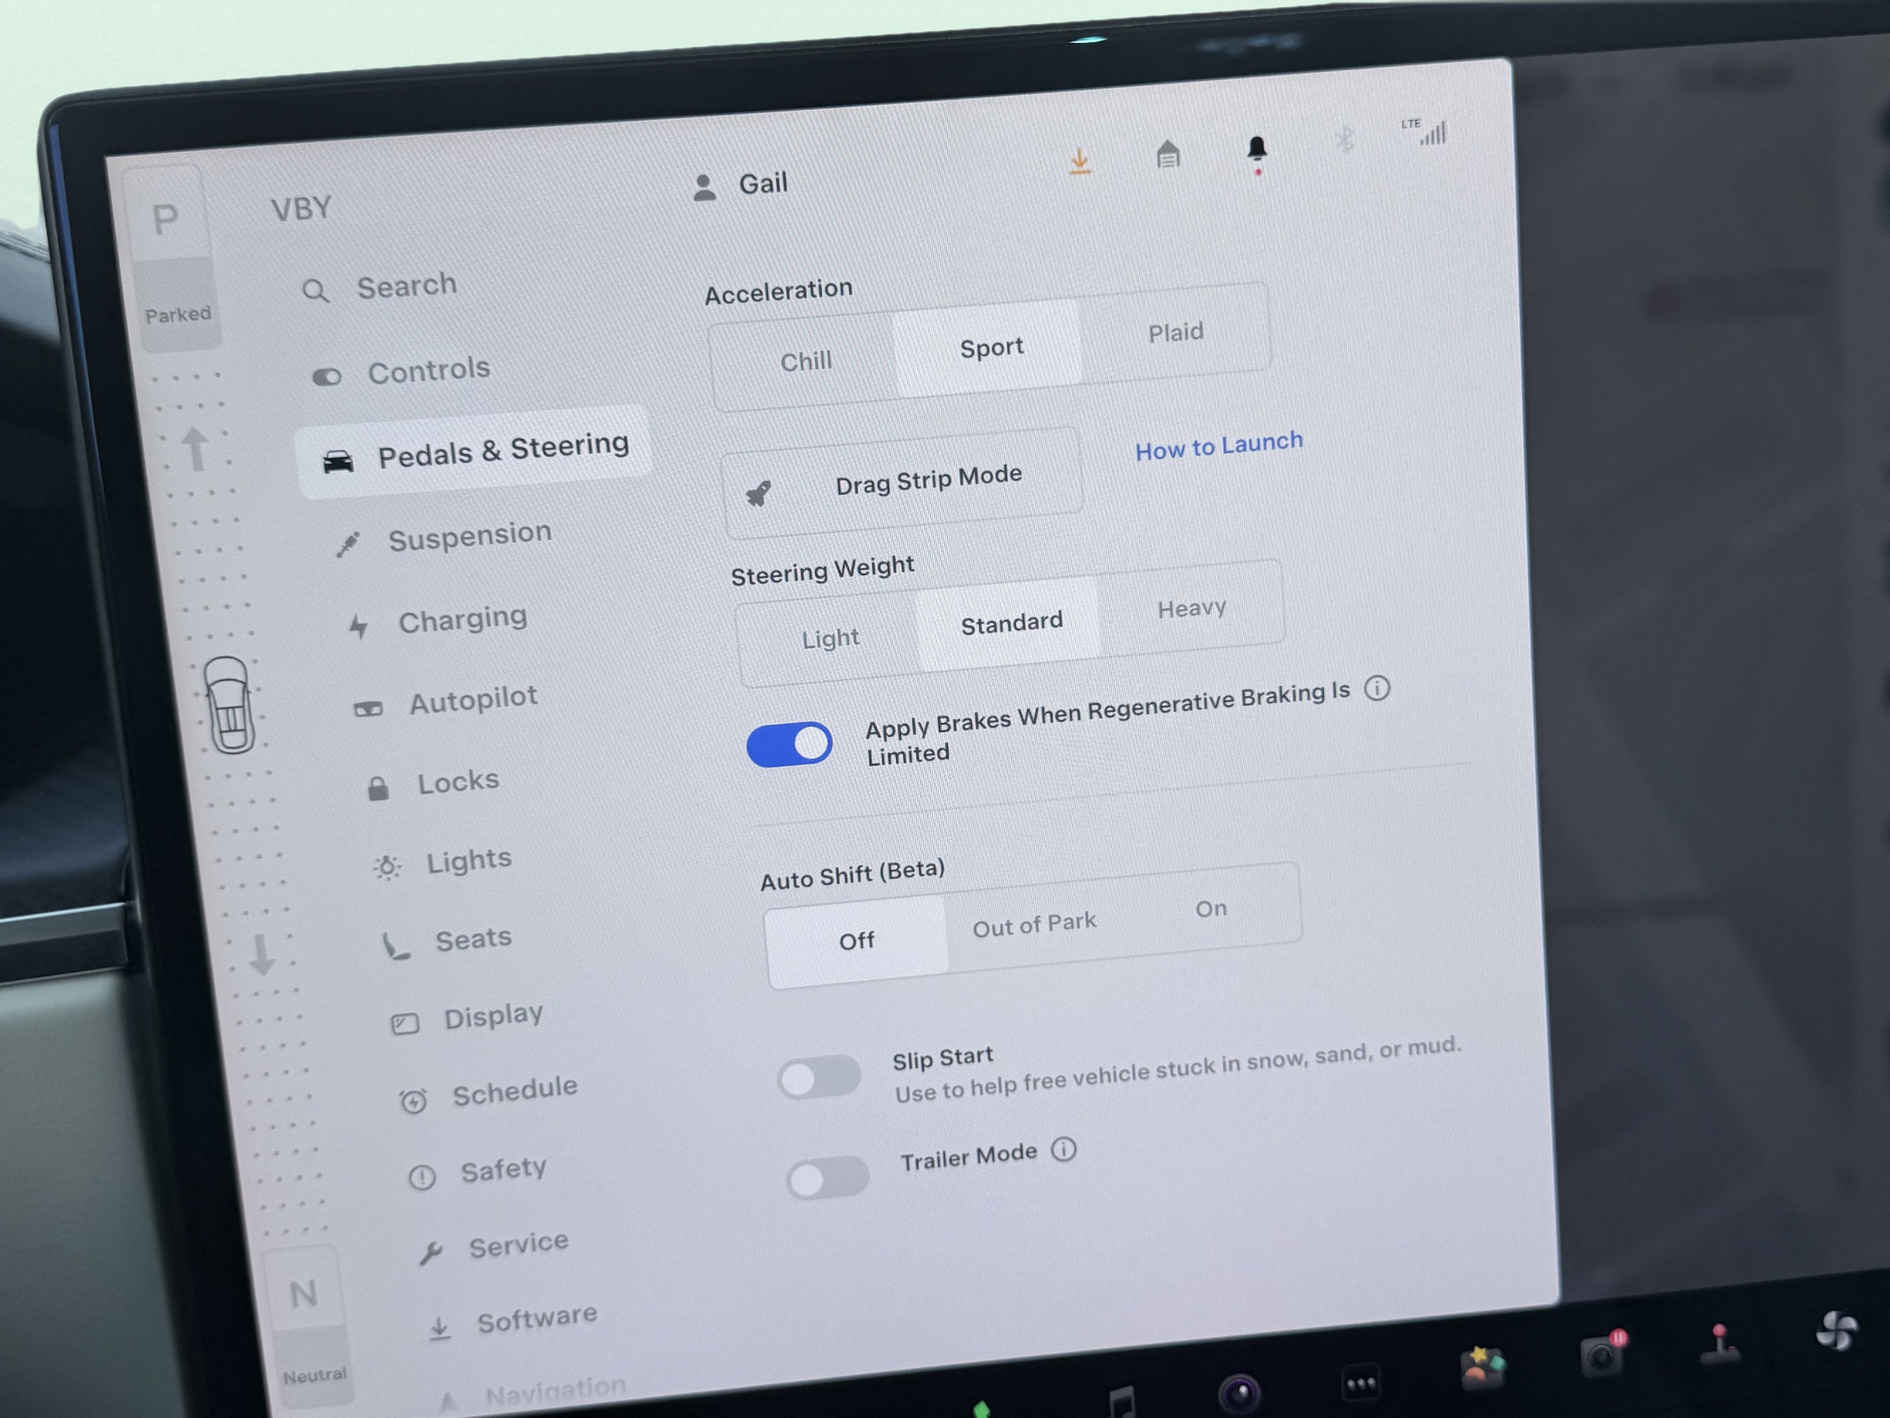Image resolution: width=1890 pixels, height=1418 pixels.
Task: Tap the Bluetooth status icon
Action: point(1345,139)
